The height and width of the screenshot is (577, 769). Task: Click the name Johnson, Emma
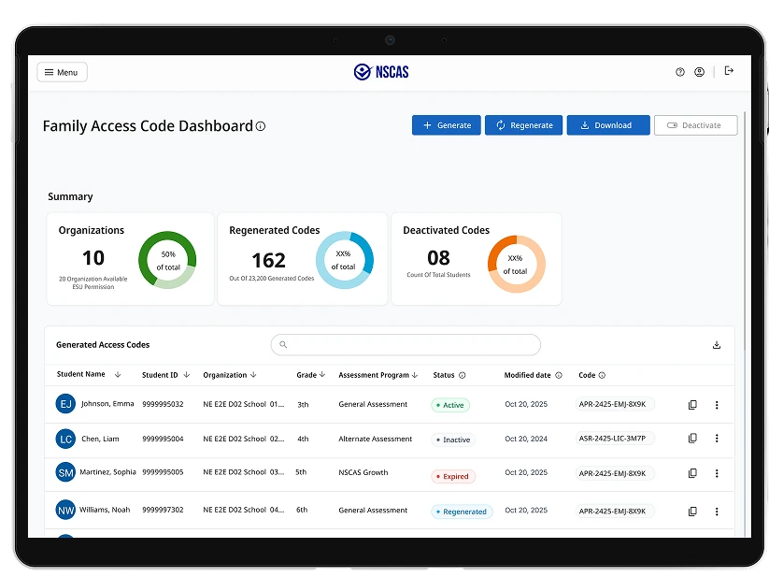[107, 404]
